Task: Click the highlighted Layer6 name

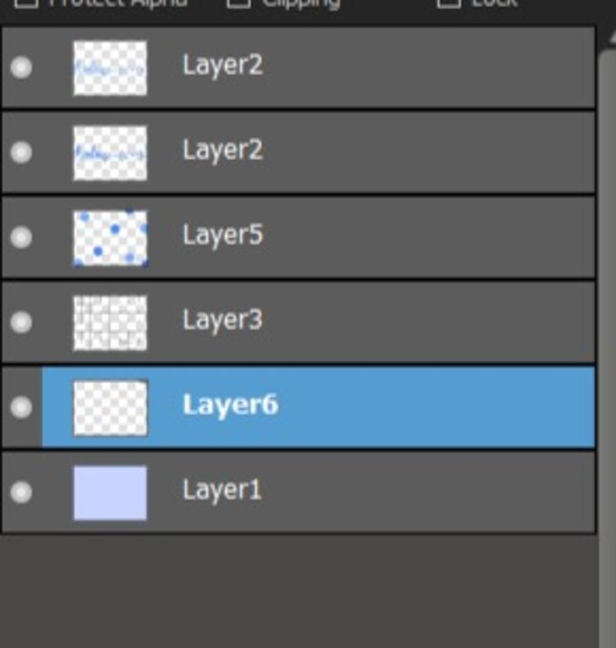Action: tap(230, 406)
